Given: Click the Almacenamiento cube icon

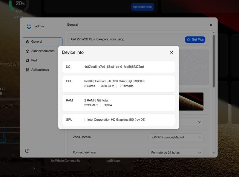Looking at the screenshot, I should pyautogui.click(x=27, y=51).
